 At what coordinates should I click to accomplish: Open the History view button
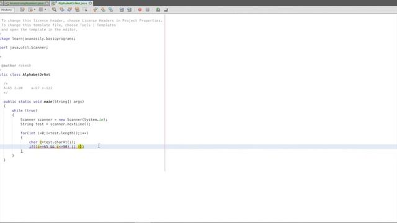tap(7, 10)
